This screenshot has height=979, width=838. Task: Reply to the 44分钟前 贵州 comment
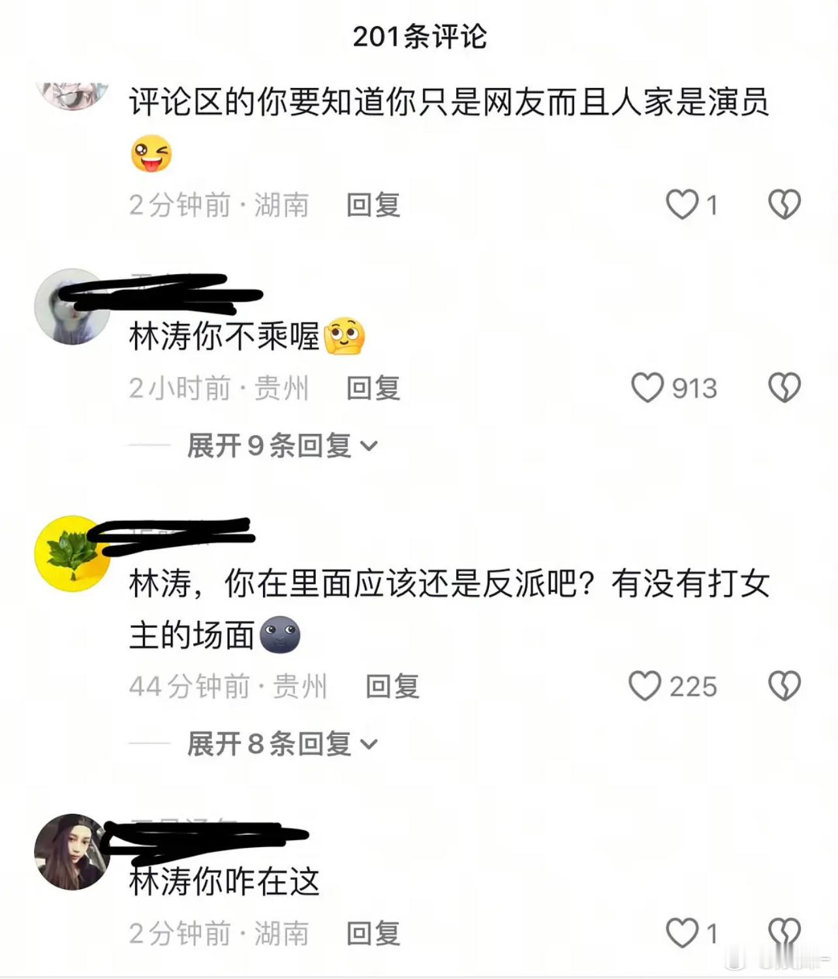point(392,687)
